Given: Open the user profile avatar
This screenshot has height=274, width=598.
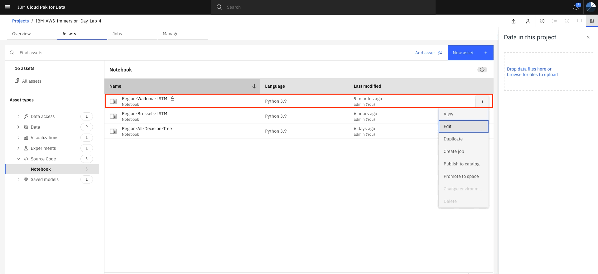Looking at the screenshot, I should coord(591,7).
